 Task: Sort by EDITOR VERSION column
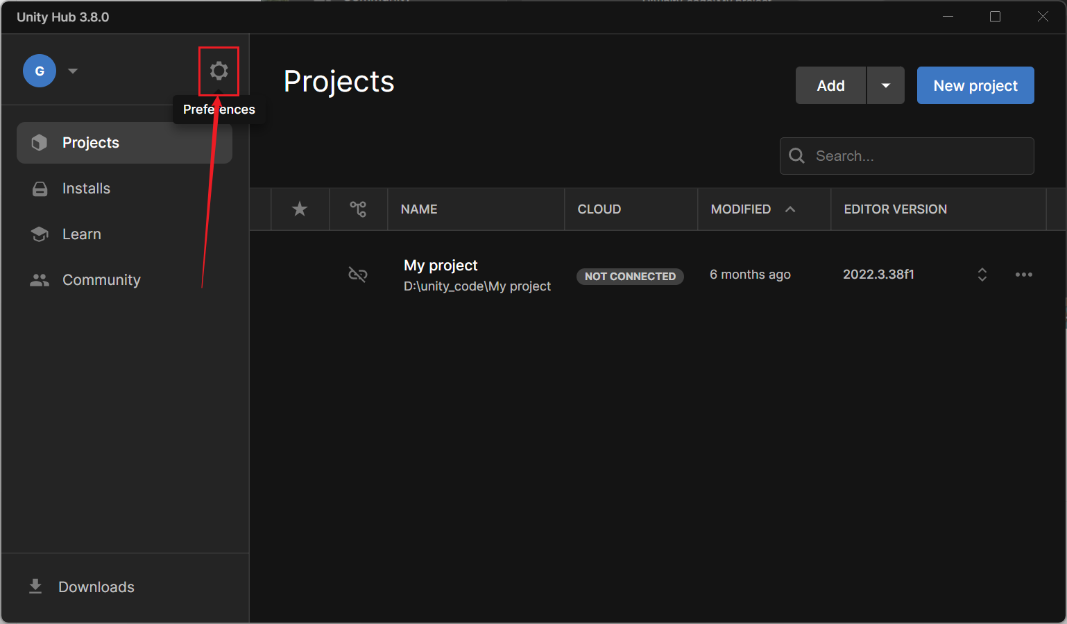896,209
